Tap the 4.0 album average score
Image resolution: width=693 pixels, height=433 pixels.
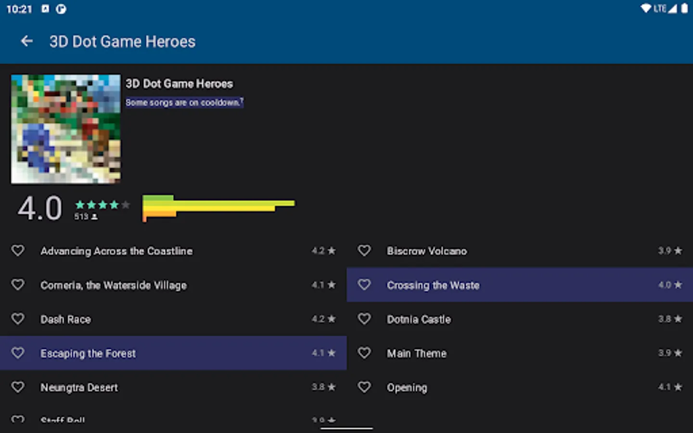click(x=40, y=208)
